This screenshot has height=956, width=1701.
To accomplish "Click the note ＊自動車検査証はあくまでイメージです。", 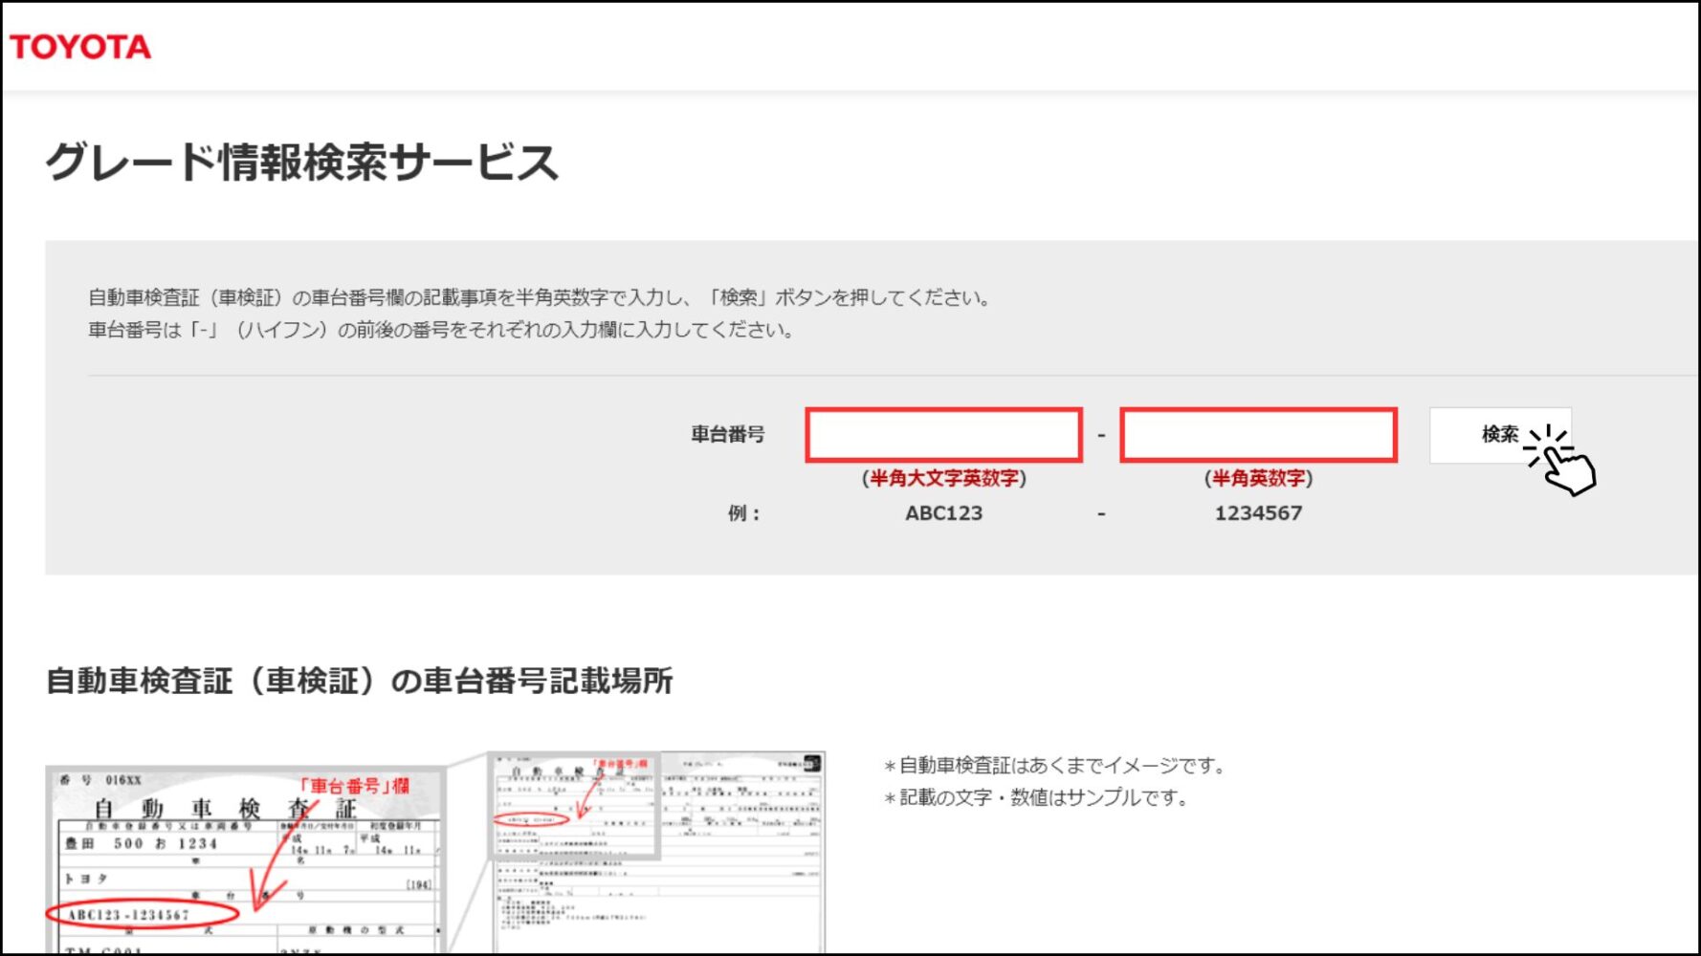I will click(1054, 766).
